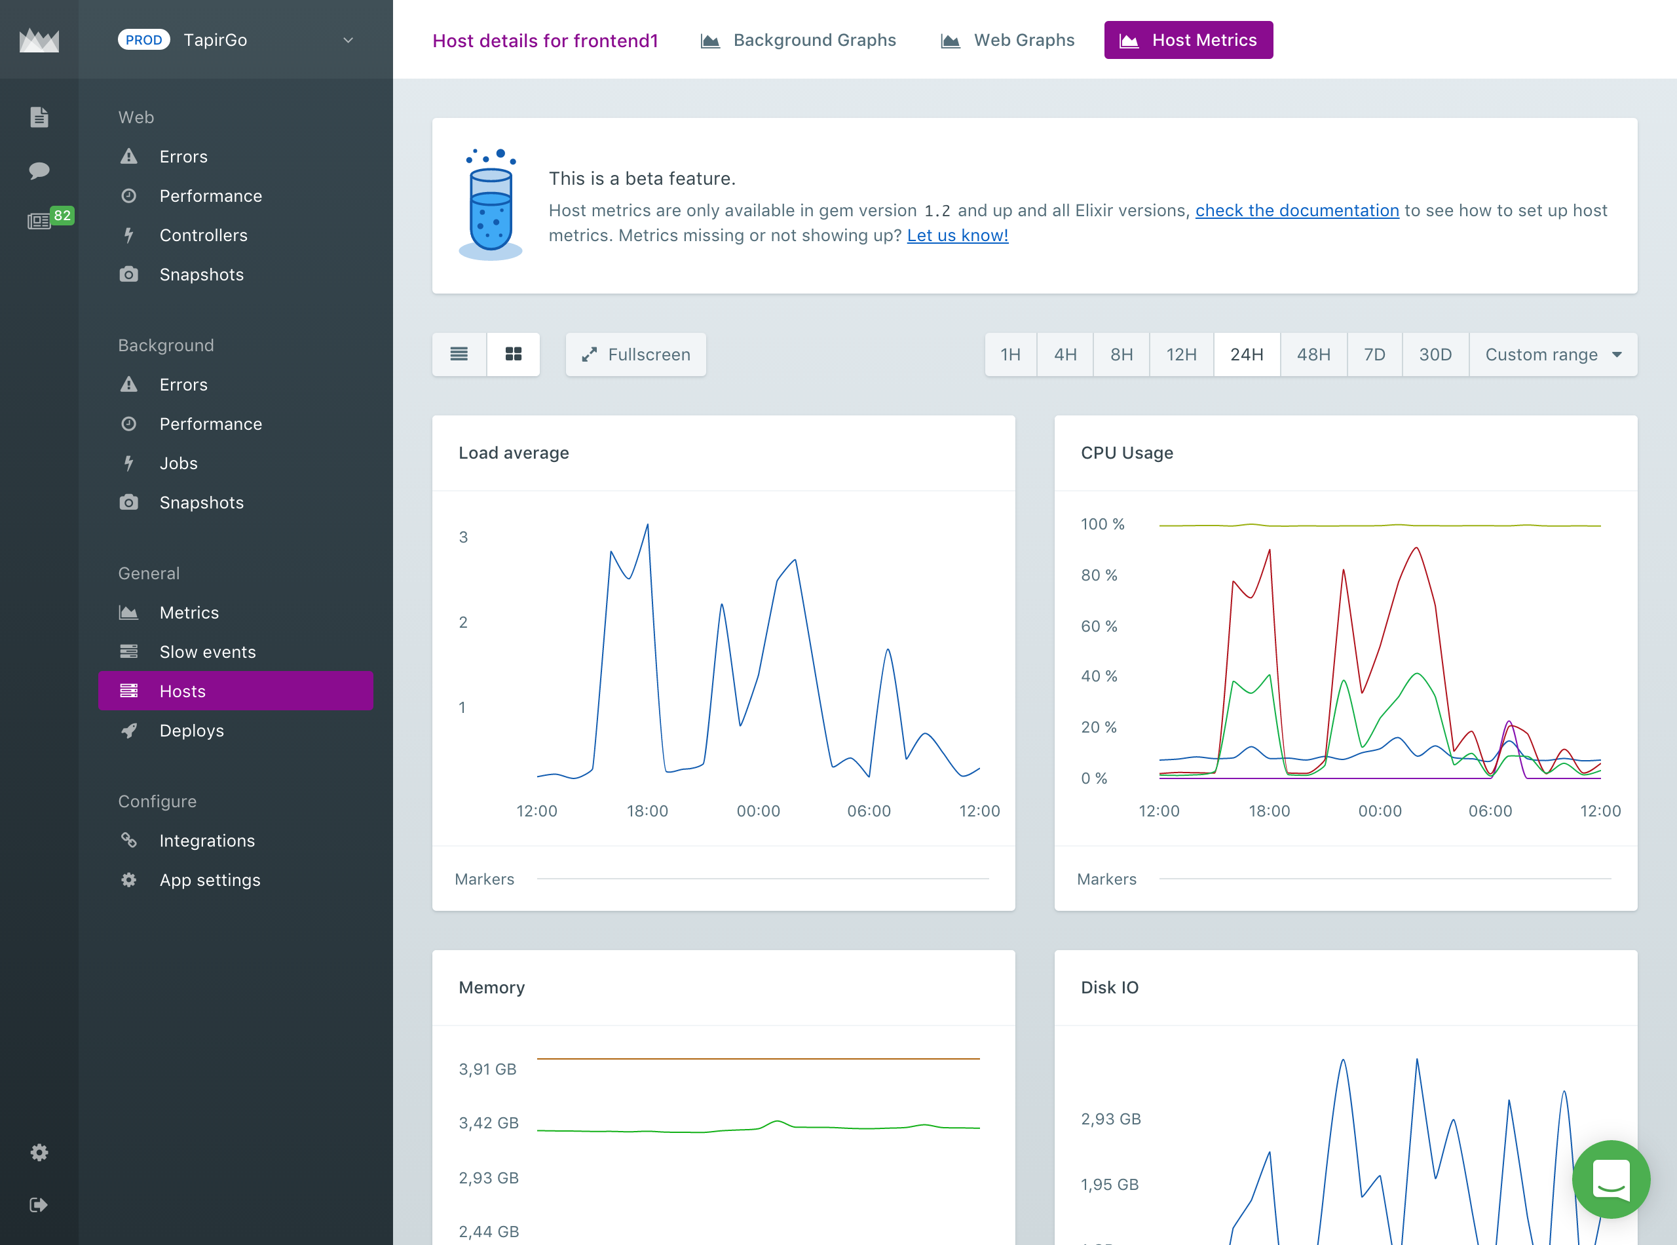Open the Intercom chat launcher bubble
1677x1245 pixels.
(1611, 1179)
